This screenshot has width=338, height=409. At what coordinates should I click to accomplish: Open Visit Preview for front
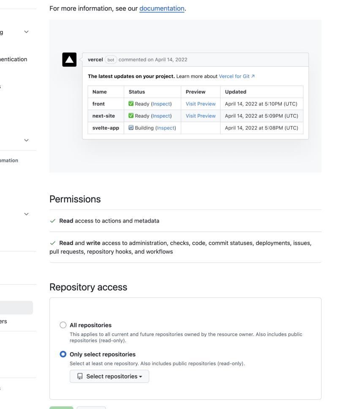pyautogui.click(x=201, y=104)
